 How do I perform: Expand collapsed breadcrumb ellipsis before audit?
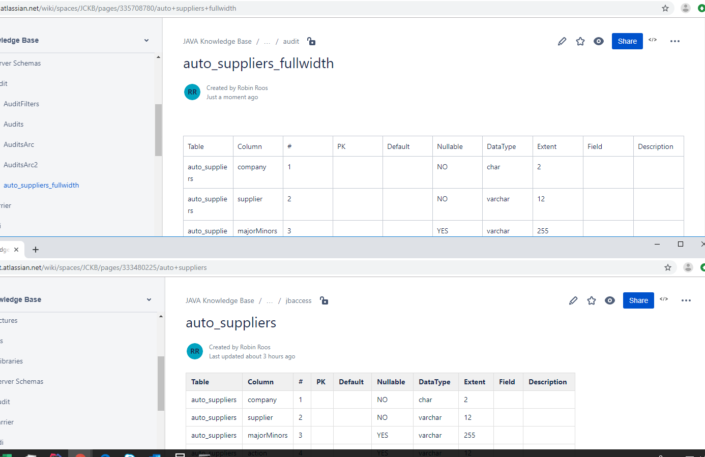coord(267,41)
